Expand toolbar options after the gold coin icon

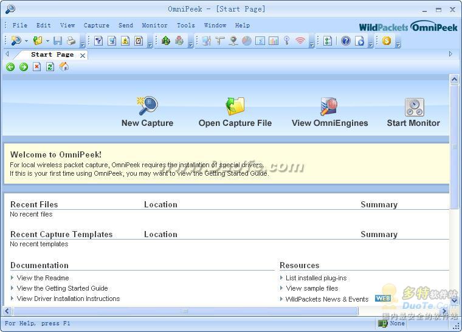click(x=398, y=44)
